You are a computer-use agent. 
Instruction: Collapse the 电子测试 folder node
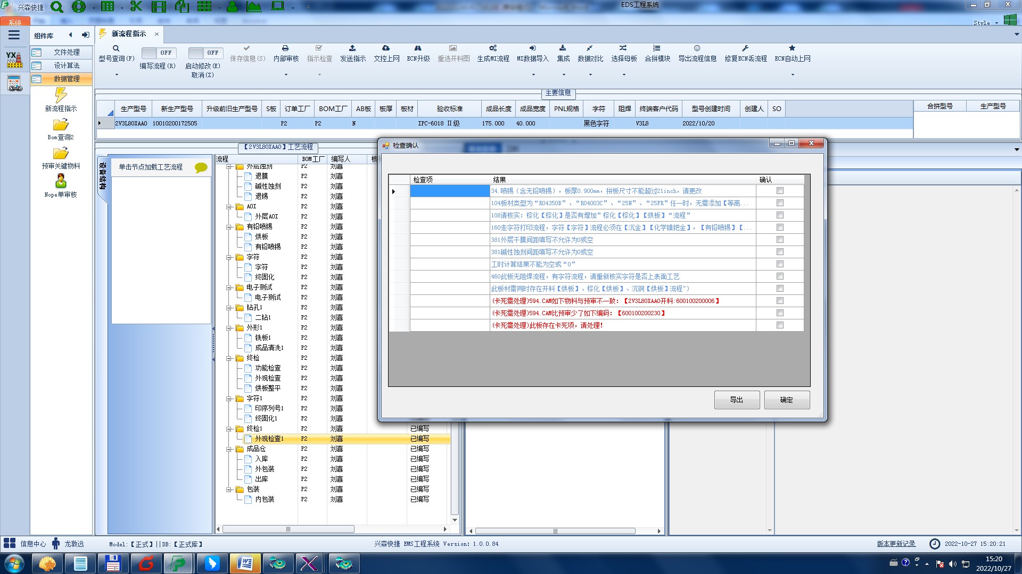click(x=229, y=288)
